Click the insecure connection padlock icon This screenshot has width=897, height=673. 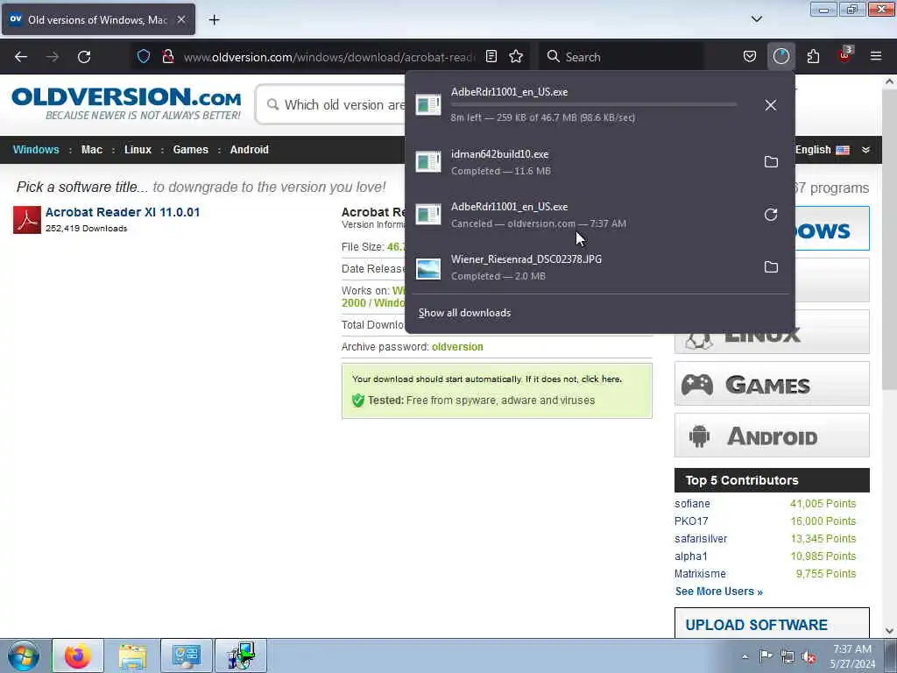[x=167, y=56]
